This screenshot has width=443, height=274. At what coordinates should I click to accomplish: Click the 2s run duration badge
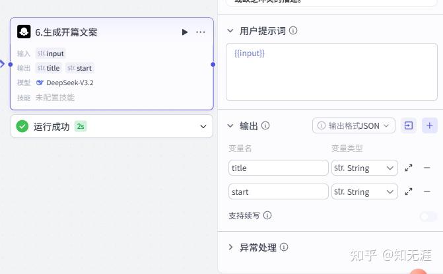tap(81, 126)
